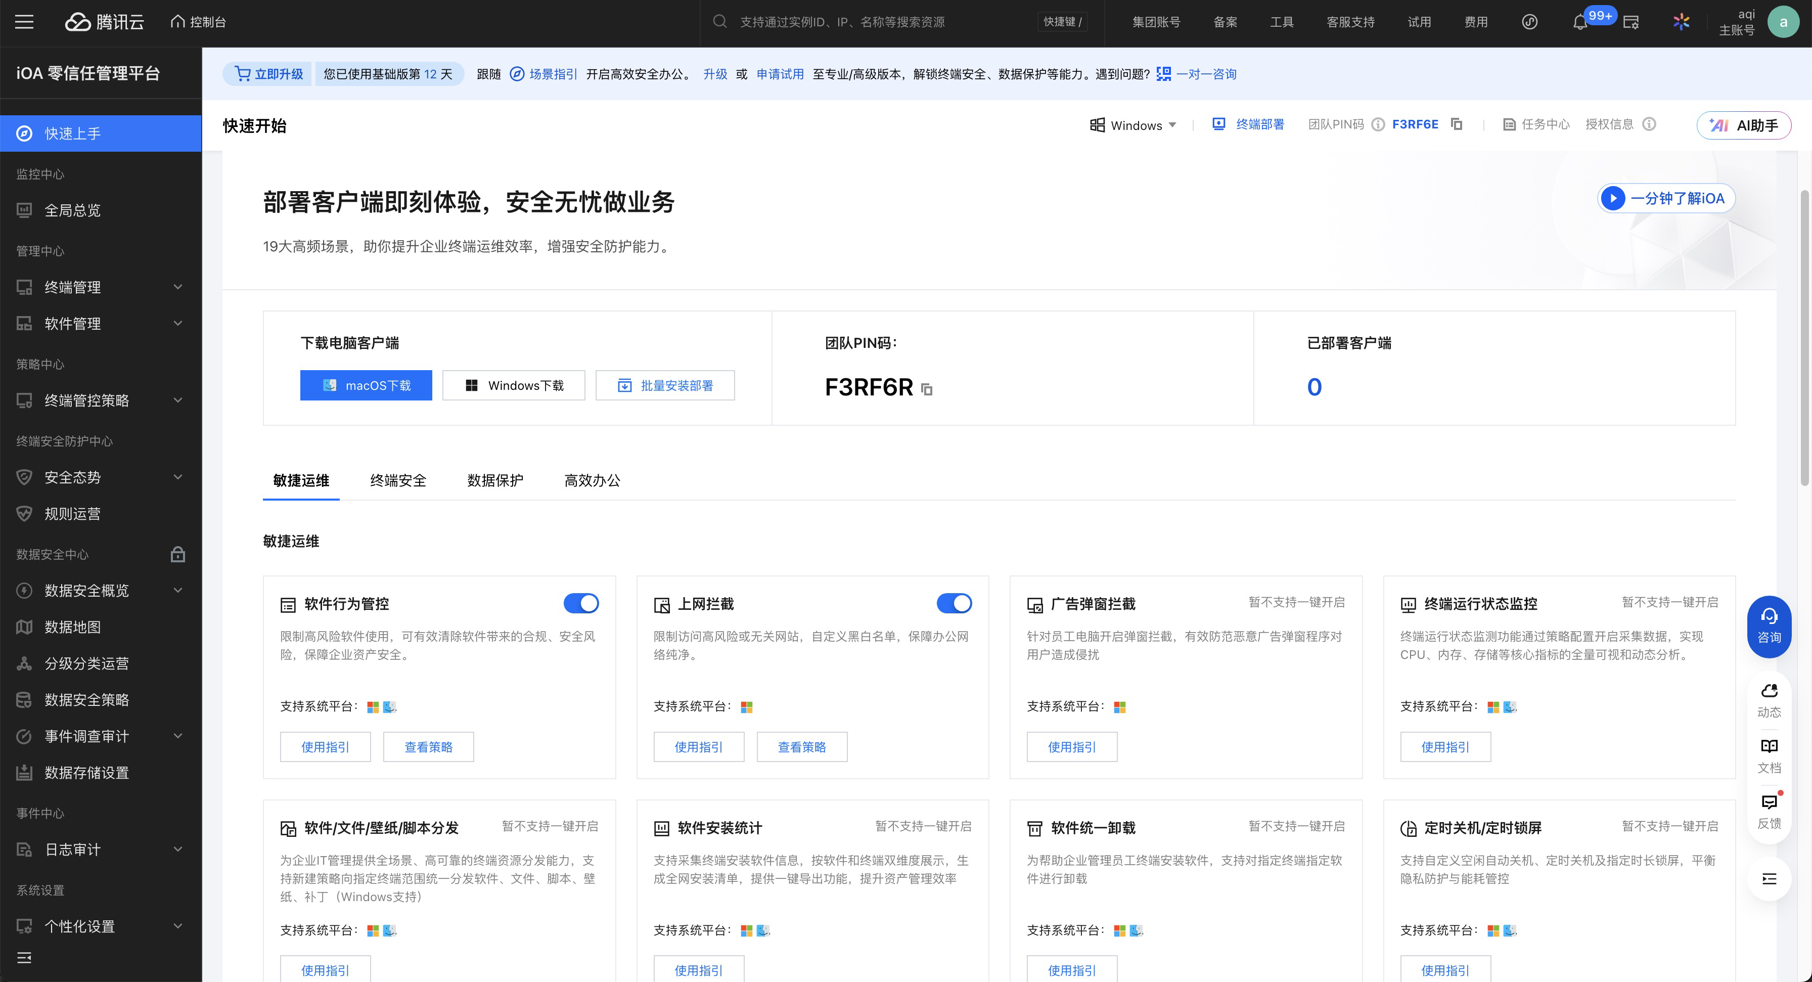Click info icon beside 授权信息

[1649, 124]
